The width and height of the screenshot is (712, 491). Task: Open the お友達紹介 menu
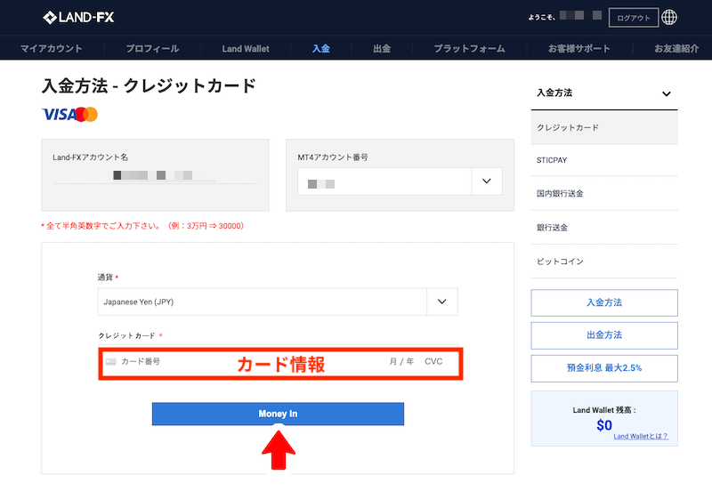tap(676, 49)
